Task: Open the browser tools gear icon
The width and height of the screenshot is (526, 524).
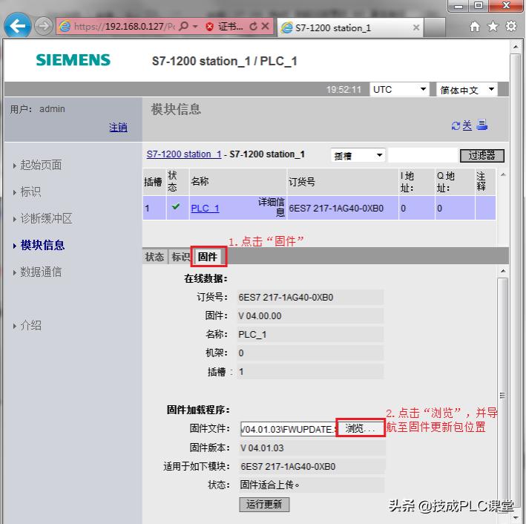Action: click(511, 26)
